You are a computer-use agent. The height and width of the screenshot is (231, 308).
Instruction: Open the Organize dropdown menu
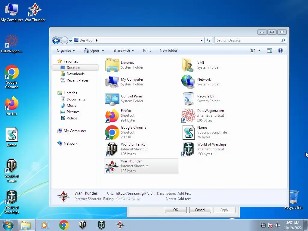click(66, 51)
